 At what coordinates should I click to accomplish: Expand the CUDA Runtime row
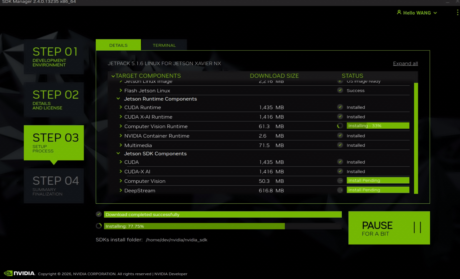pyautogui.click(x=121, y=107)
